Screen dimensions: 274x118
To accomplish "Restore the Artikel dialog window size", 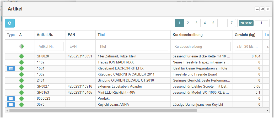I will click(262, 9).
